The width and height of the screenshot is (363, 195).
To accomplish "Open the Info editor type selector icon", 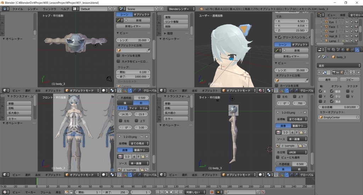I will click(6, 9).
